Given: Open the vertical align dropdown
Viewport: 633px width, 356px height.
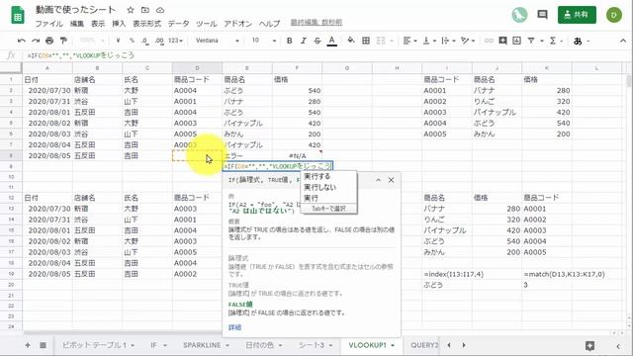Looking at the screenshot, I should (x=428, y=41).
